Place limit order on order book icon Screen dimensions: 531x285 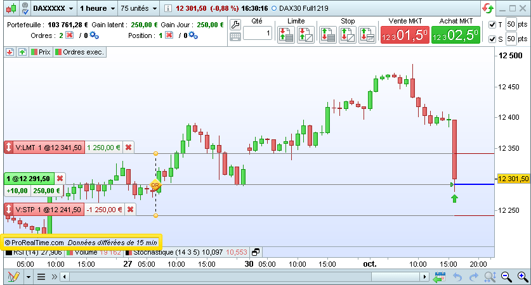tap(286, 35)
